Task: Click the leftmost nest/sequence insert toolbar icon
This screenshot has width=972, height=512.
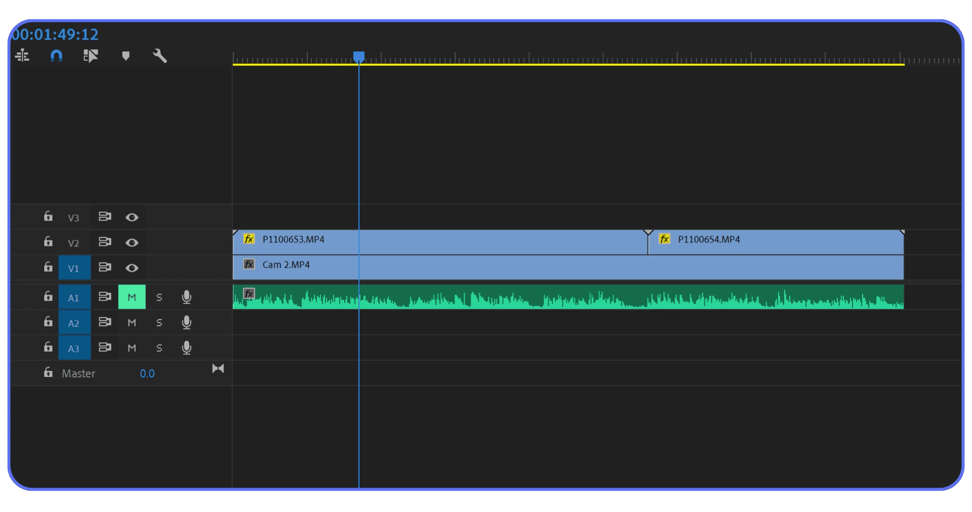Action: [x=22, y=56]
